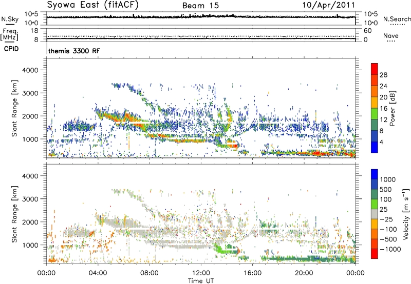
Task: Click the 28 label on power colorbar
Action: pyautogui.click(x=383, y=75)
